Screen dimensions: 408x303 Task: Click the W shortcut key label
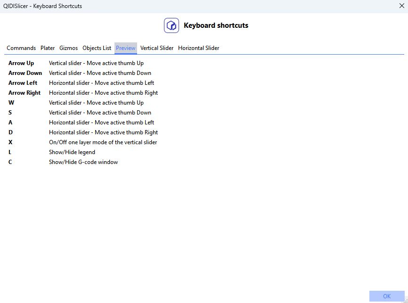[11, 103]
